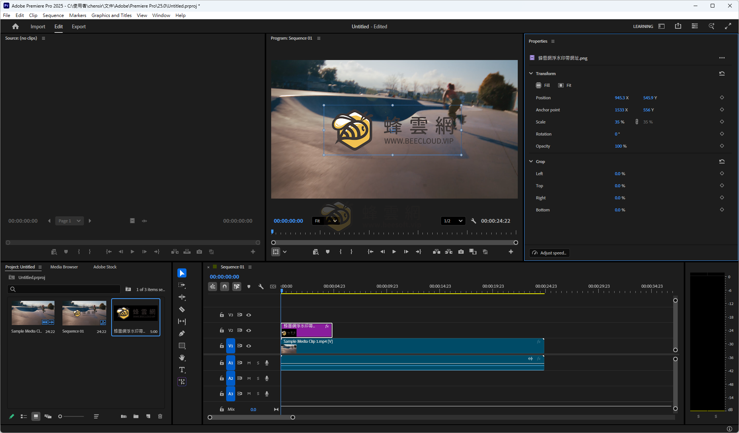
Task: Select Sample Media Clip thumbnail in Project
Action: [x=33, y=313]
